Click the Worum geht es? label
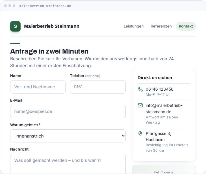The width and height of the screenshot is (206, 174). (x=25, y=125)
